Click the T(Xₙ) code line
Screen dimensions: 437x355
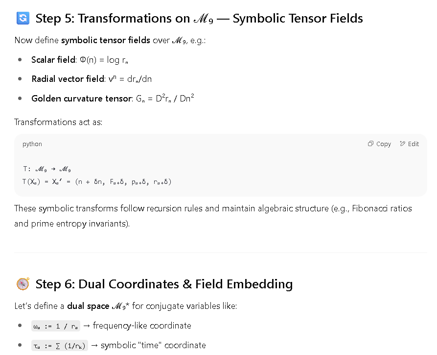(x=97, y=182)
